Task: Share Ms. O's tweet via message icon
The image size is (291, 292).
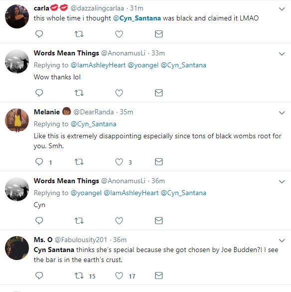Action: click(159, 276)
